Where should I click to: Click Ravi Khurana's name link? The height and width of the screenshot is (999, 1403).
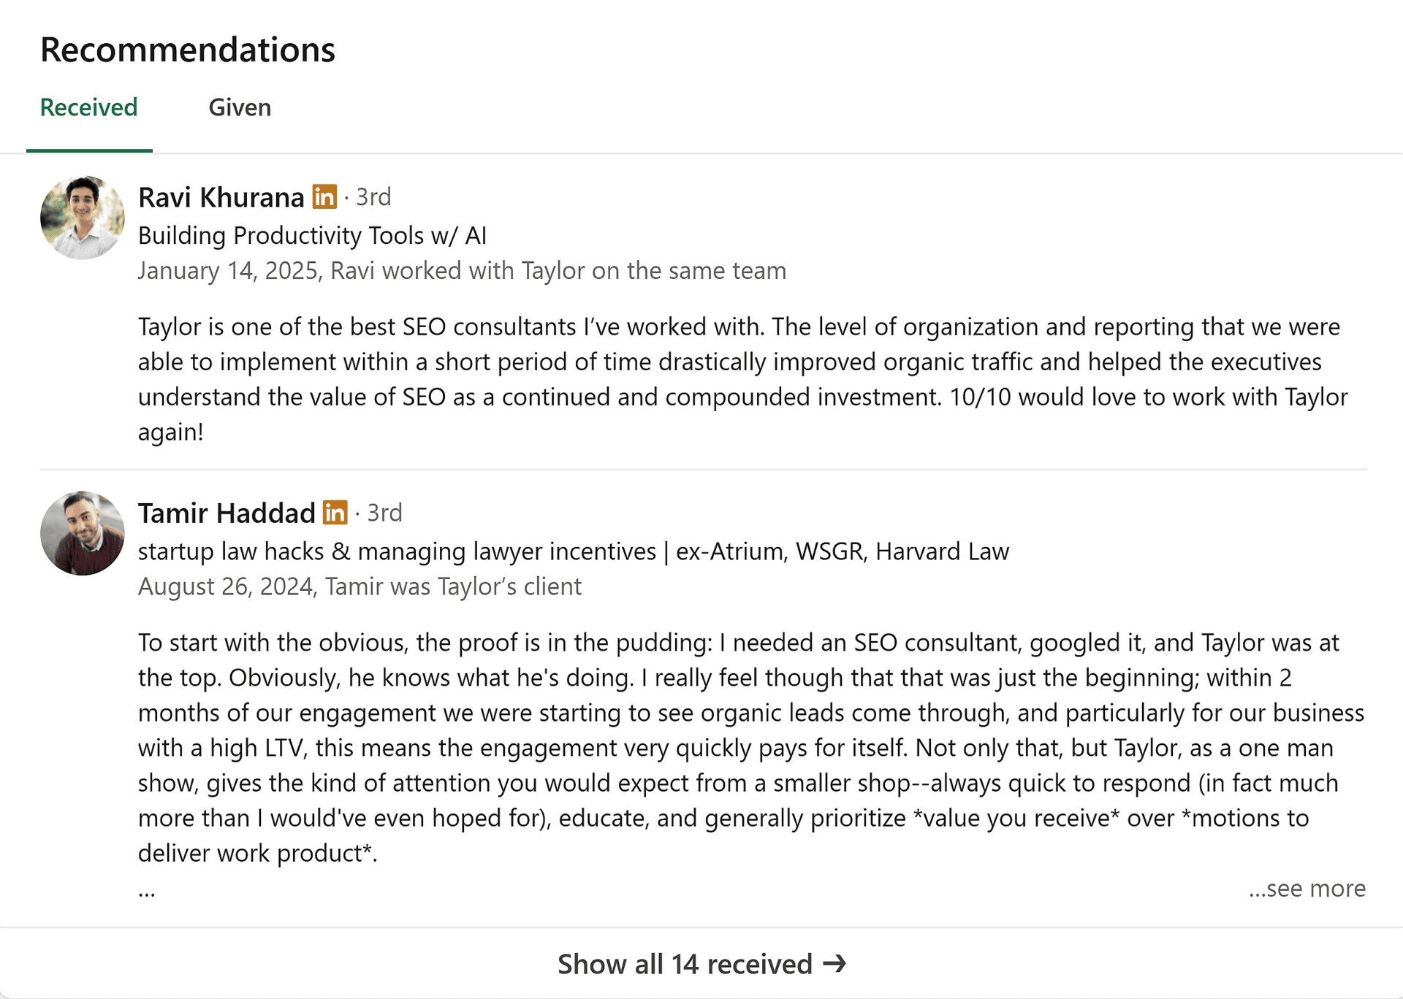click(221, 197)
